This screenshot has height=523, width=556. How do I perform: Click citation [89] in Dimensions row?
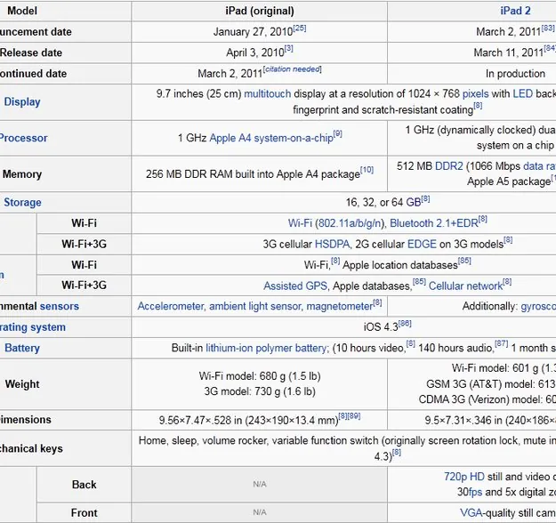click(354, 416)
